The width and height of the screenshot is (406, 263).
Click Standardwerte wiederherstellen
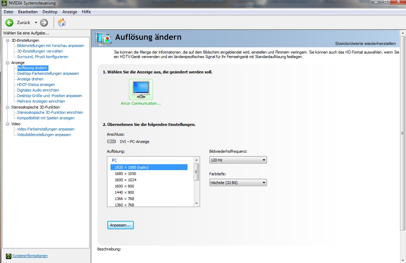(x=365, y=44)
